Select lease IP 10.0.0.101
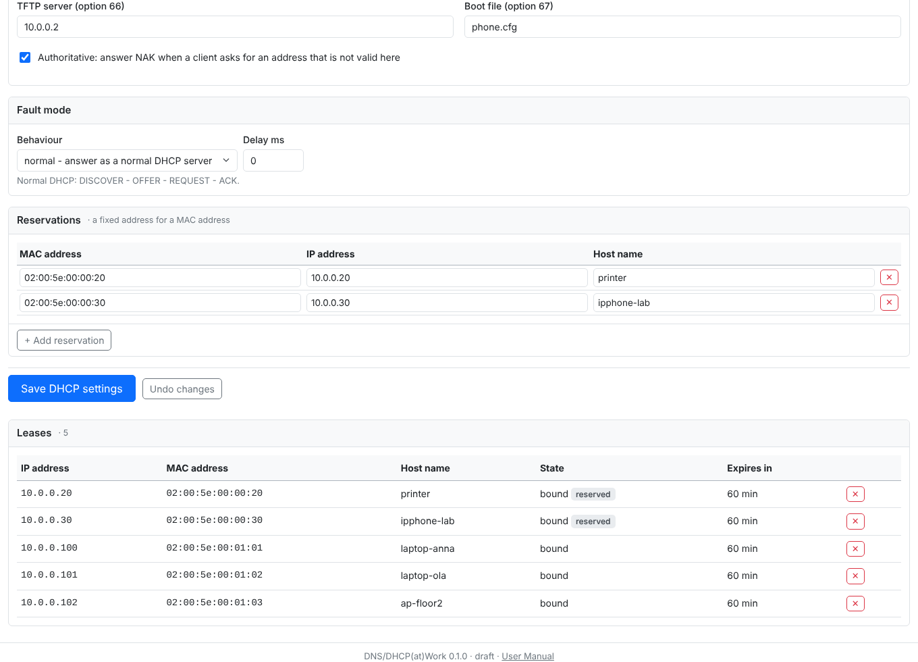 pos(49,575)
